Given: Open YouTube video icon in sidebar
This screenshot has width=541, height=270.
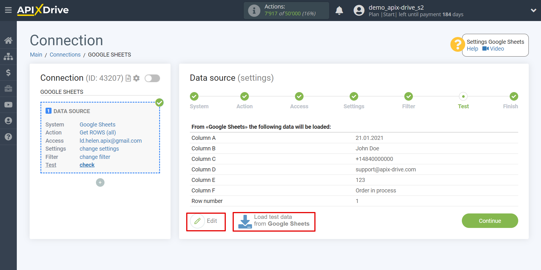Looking at the screenshot, I should pyautogui.click(x=8, y=105).
